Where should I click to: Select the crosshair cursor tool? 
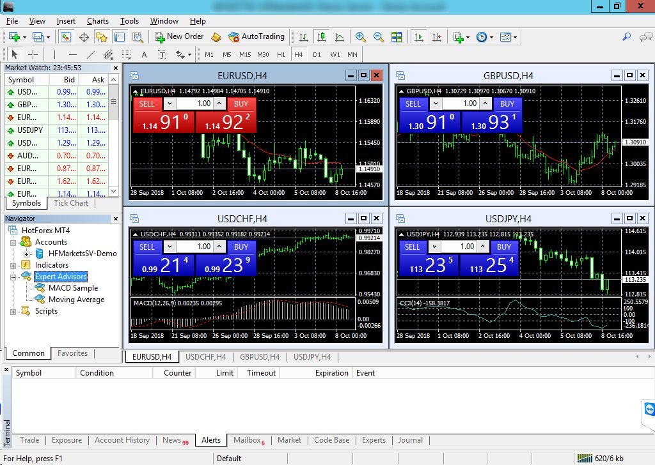pyautogui.click(x=33, y=55)
